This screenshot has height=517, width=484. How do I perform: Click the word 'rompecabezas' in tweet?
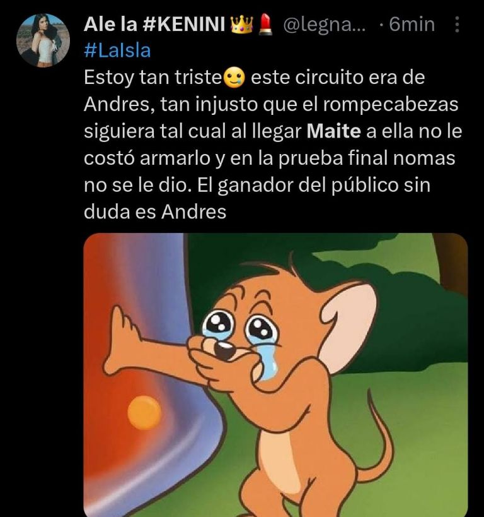click(390, 105)
